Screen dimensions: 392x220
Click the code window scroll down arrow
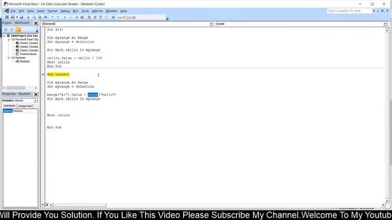[x=386, y=200]
